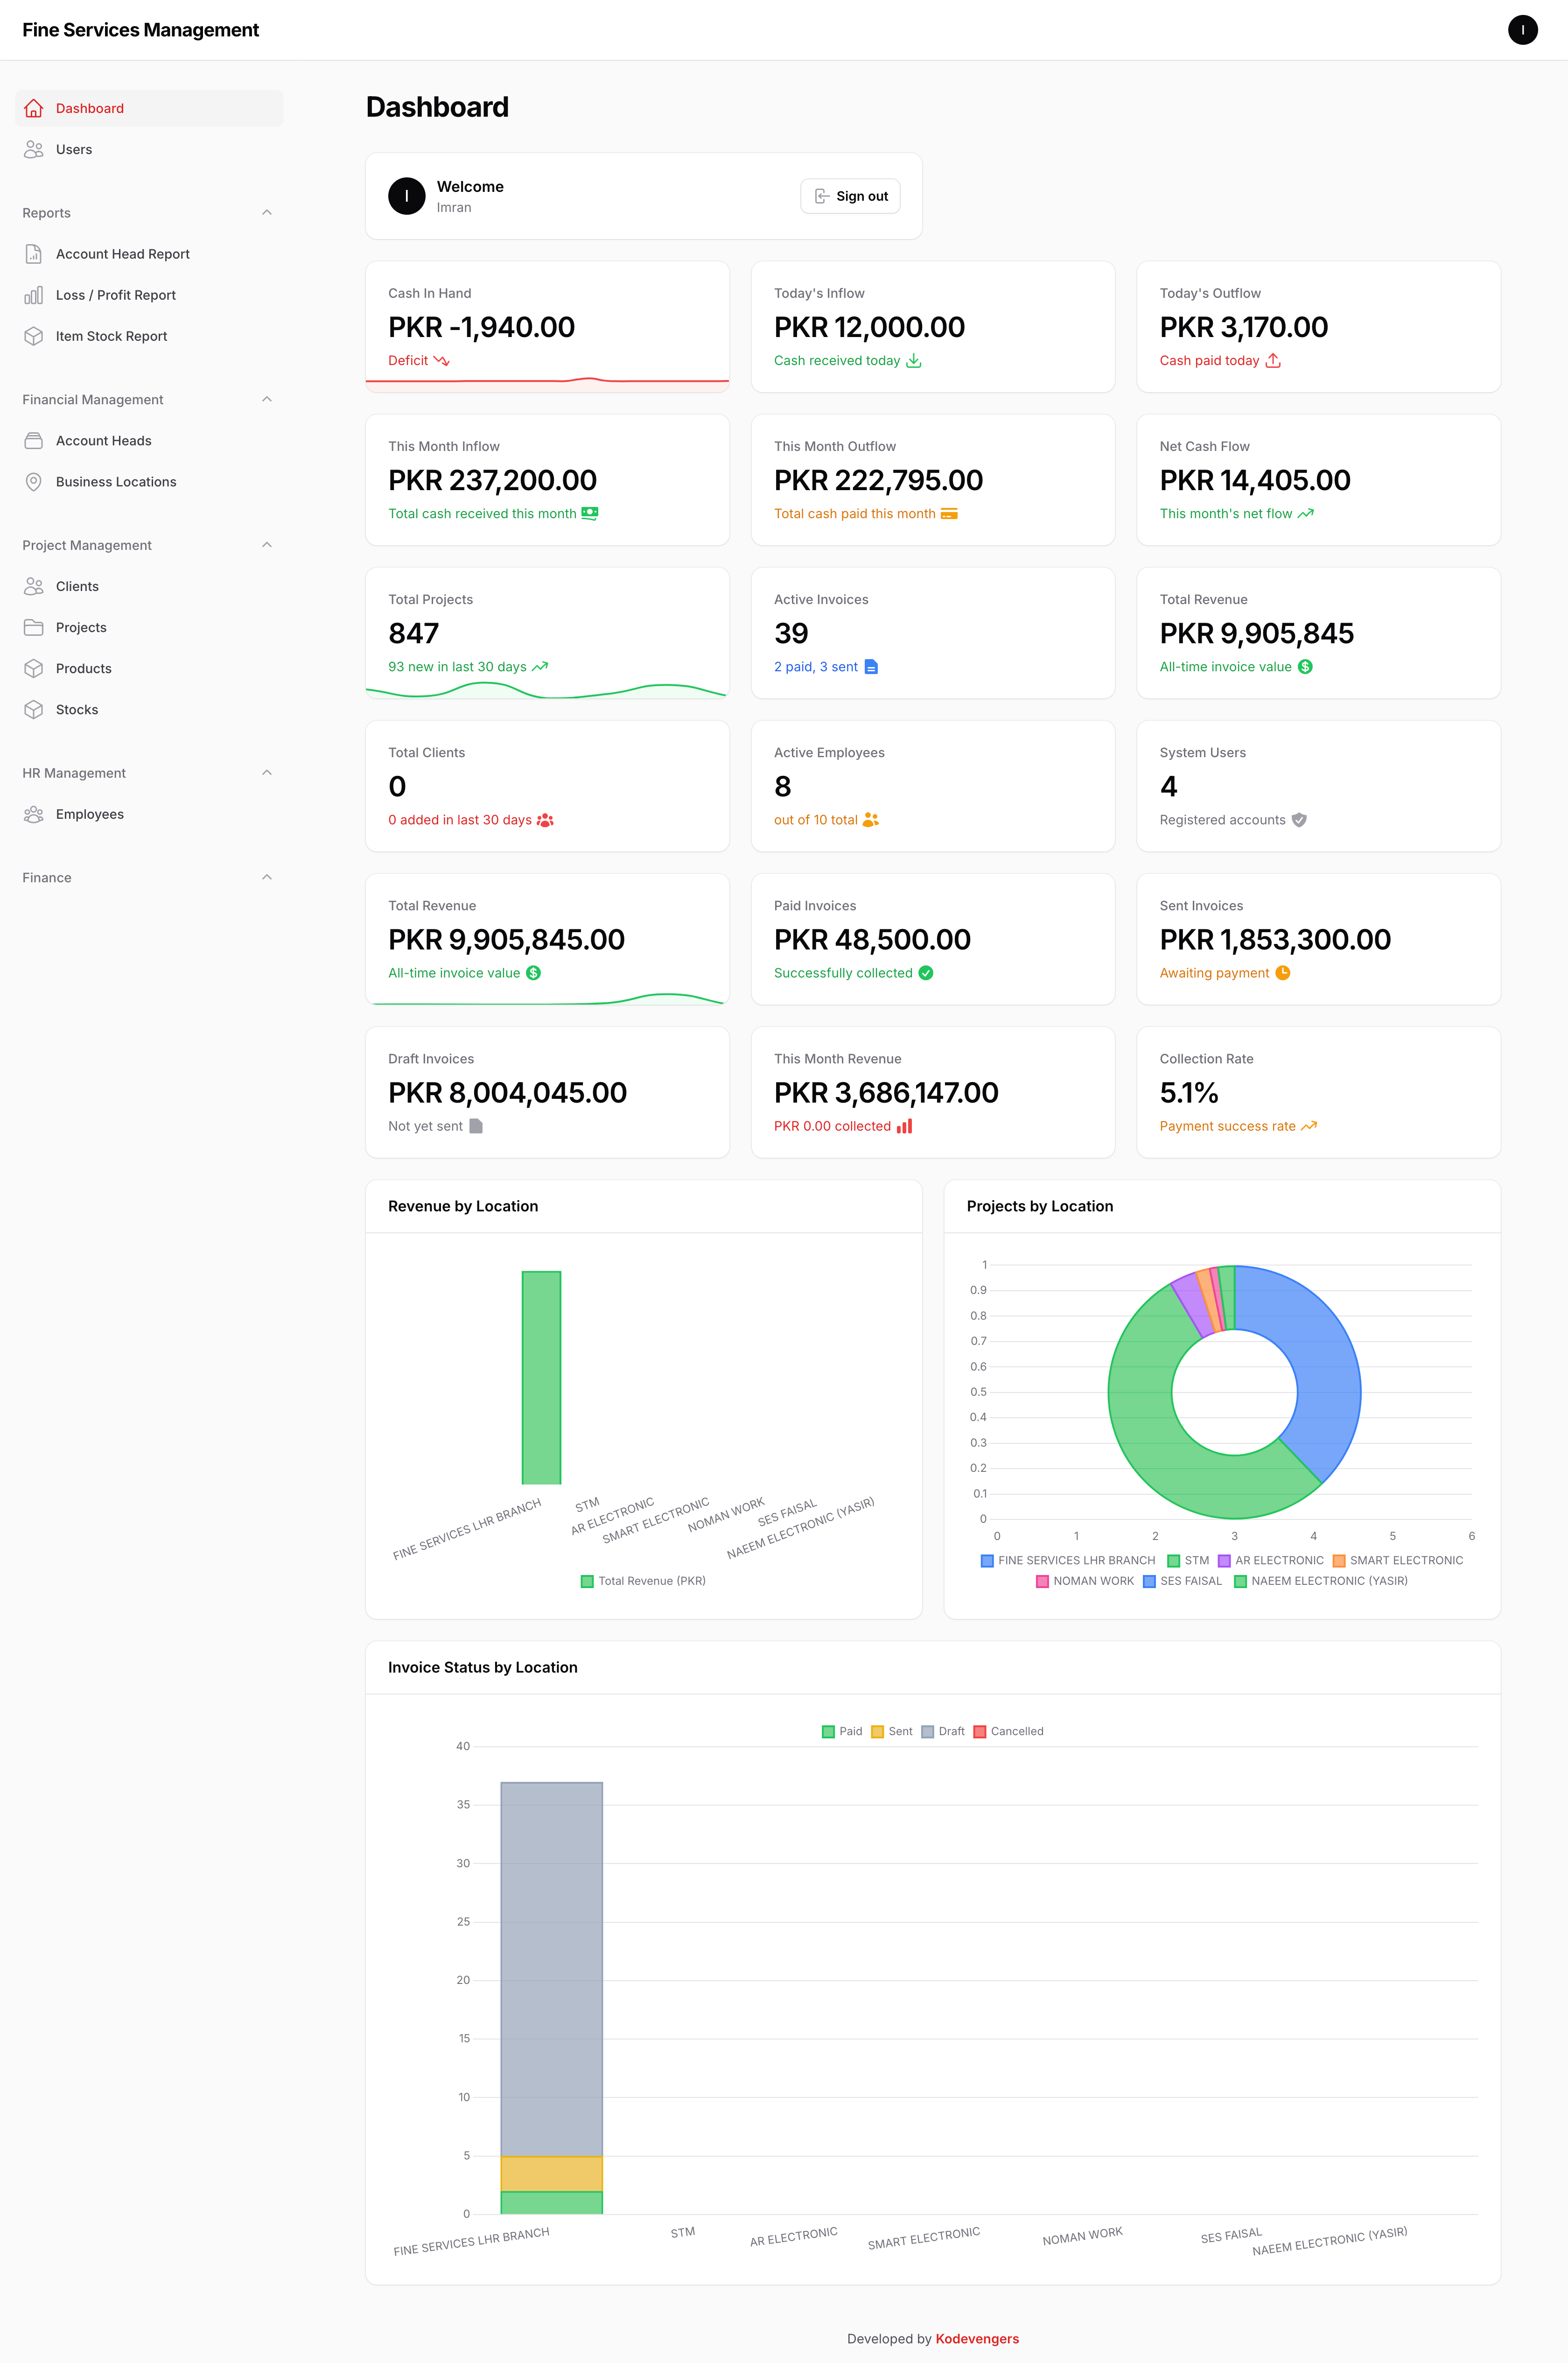Click the Awaiting payment clock icon
The height and width of the screenshot is (2363, 1568).
click(1283, 973)
